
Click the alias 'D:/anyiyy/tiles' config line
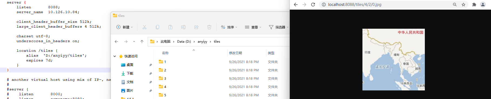click(x=56, y=56)
